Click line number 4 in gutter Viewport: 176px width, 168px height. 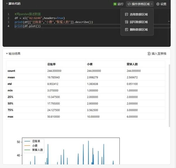[8, 26]
